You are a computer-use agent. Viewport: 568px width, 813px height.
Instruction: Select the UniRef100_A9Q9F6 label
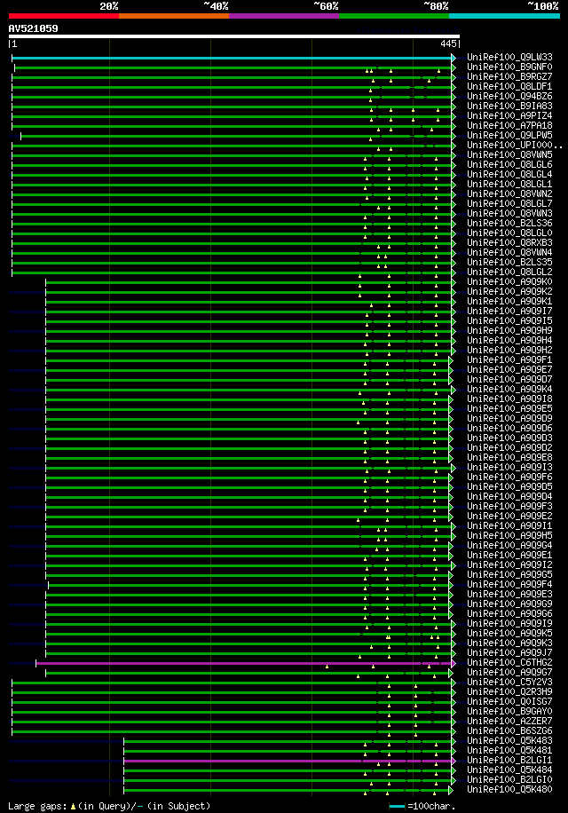click(509, 477)
